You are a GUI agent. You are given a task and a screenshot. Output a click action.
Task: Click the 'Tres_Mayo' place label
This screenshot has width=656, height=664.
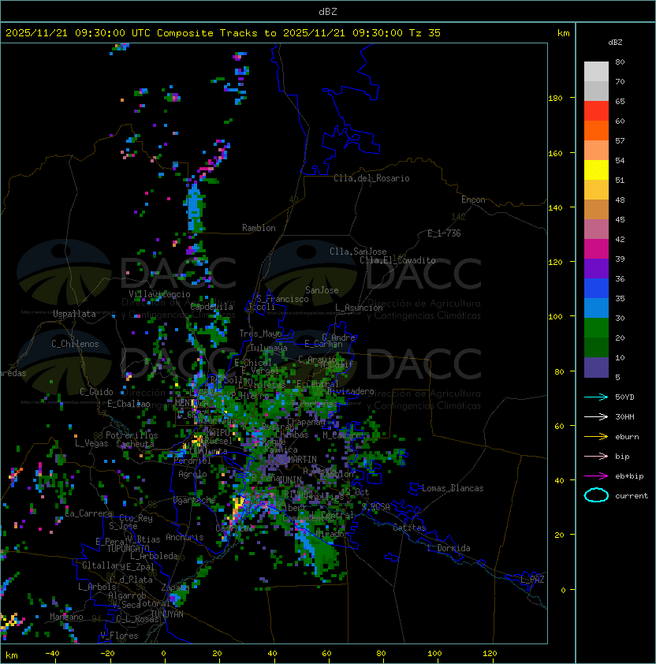point(260,334)
